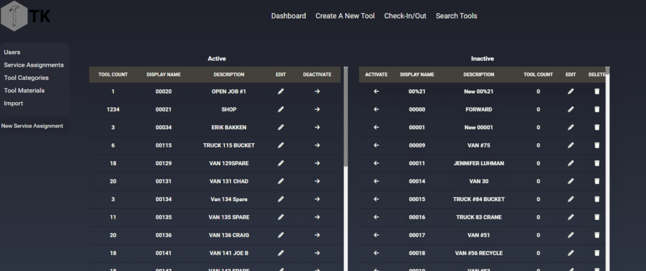Activate the FORWARD inactive assignment
The height and width of the screenshot is (271, 646).
(x=376, y=109)
